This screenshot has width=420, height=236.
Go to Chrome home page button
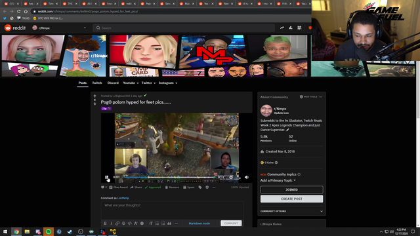coord(26,12)
